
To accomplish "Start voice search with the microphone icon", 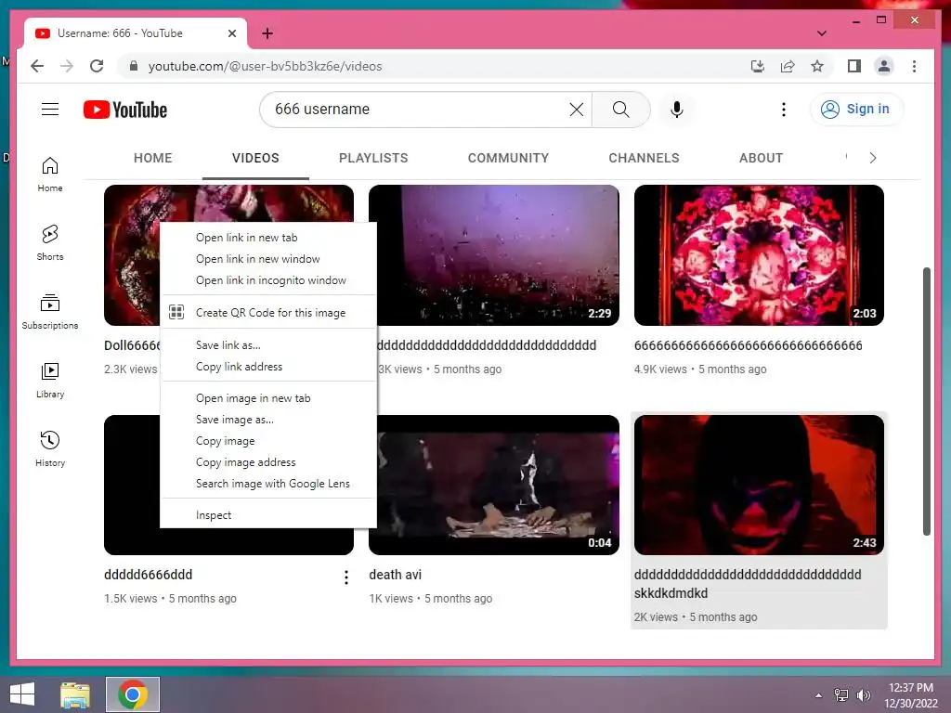I will click(677, 110).
